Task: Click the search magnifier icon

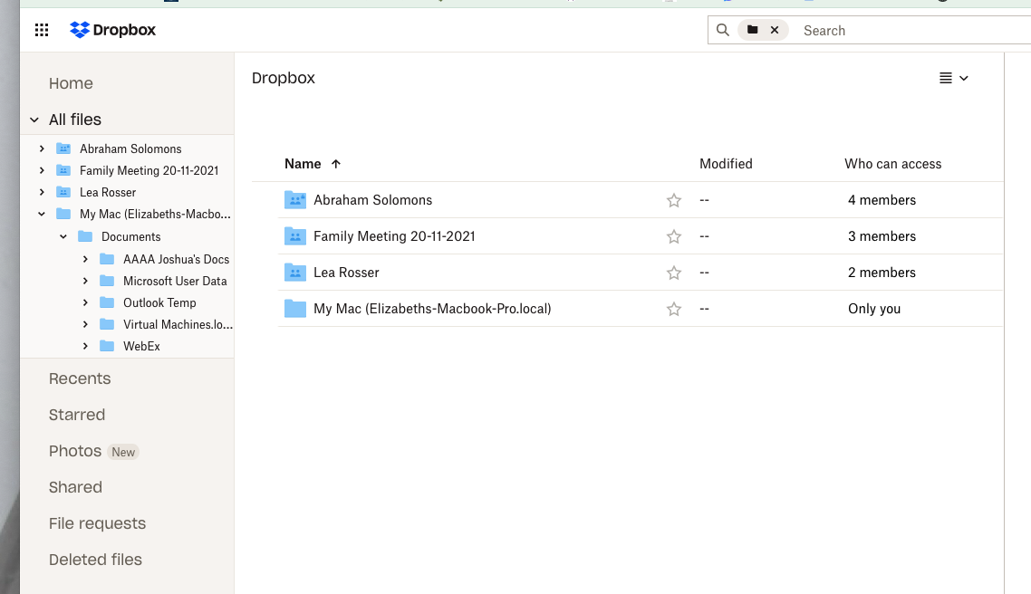Action: [723, 30]
